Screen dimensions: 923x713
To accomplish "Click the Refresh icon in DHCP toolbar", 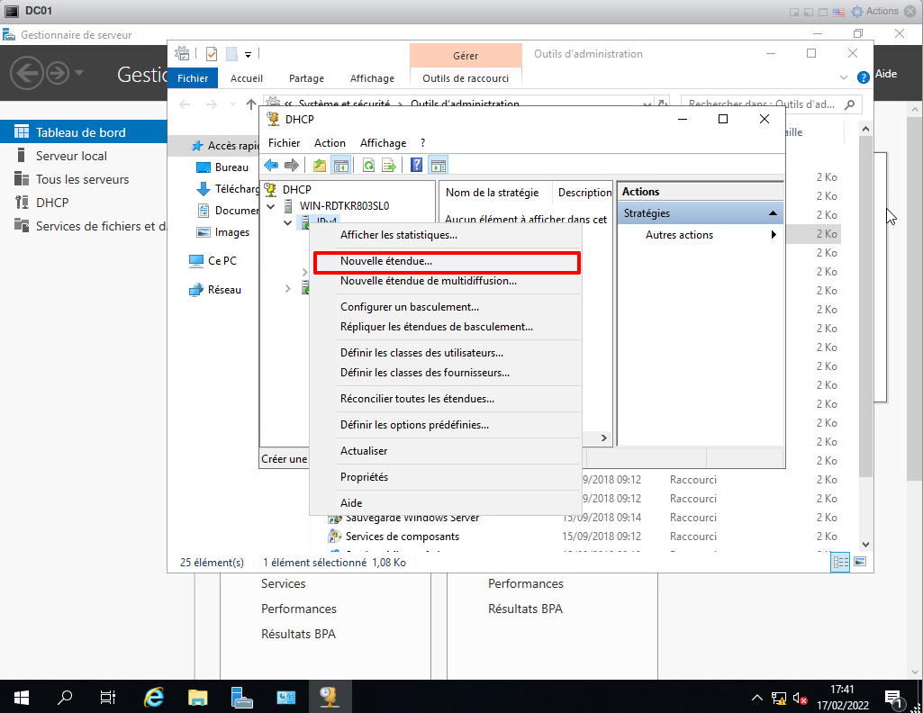I will 368,165.
